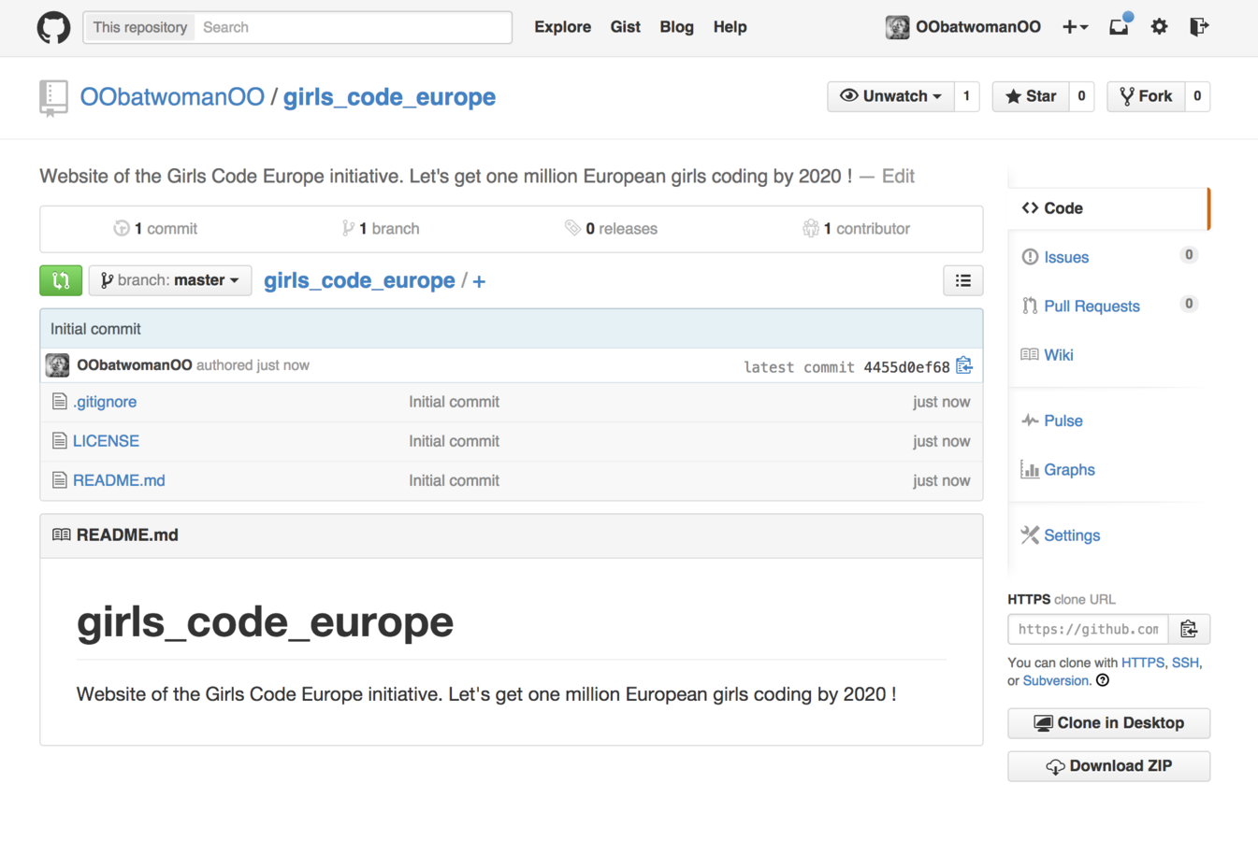Open the notifications inbox icon
This screenshot has height=841, width=1258.
pyautogui.click(x=1119, y=26)
